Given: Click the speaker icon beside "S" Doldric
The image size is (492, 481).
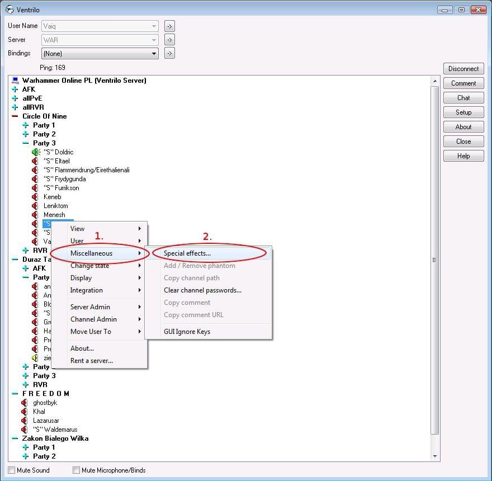Looking at the screenshot, I should coord(36,152).
